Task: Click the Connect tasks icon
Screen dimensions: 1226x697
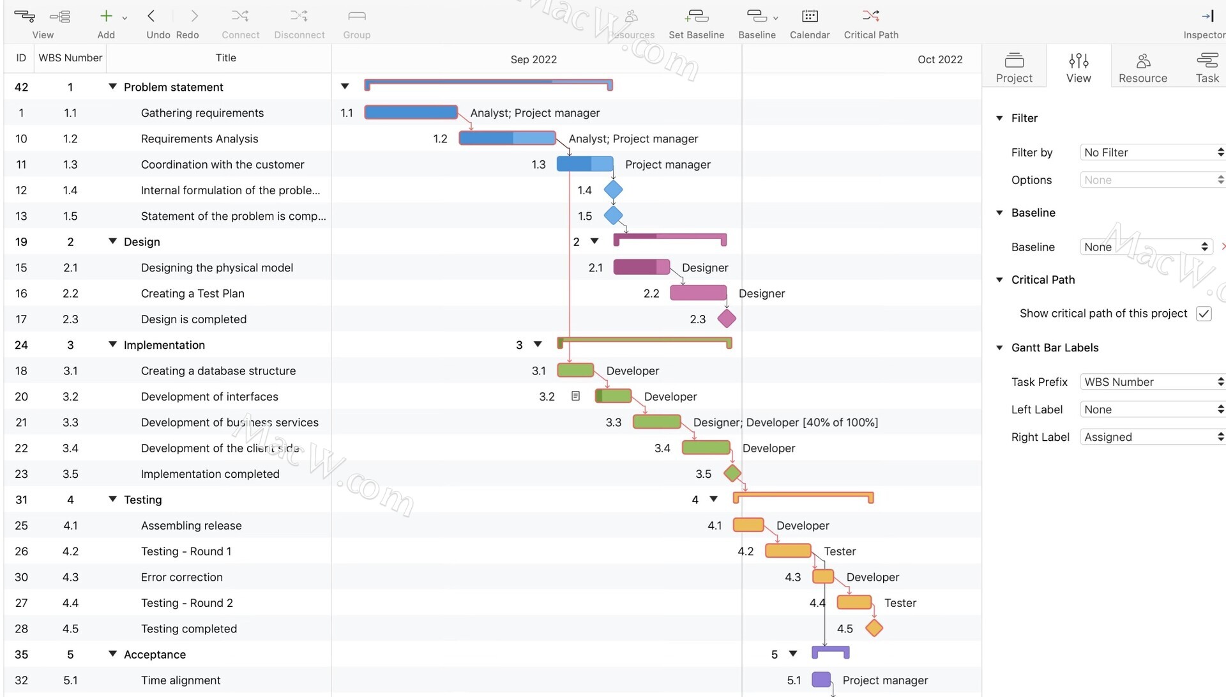Action: pos(240,17)
